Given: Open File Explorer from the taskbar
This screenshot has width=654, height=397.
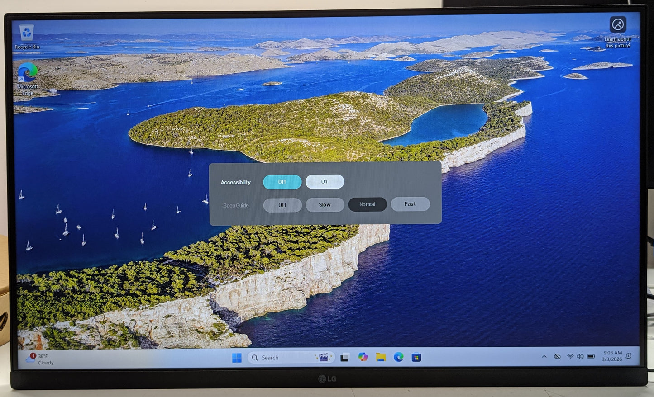Looking at the screenshot, I should (381, 357).
